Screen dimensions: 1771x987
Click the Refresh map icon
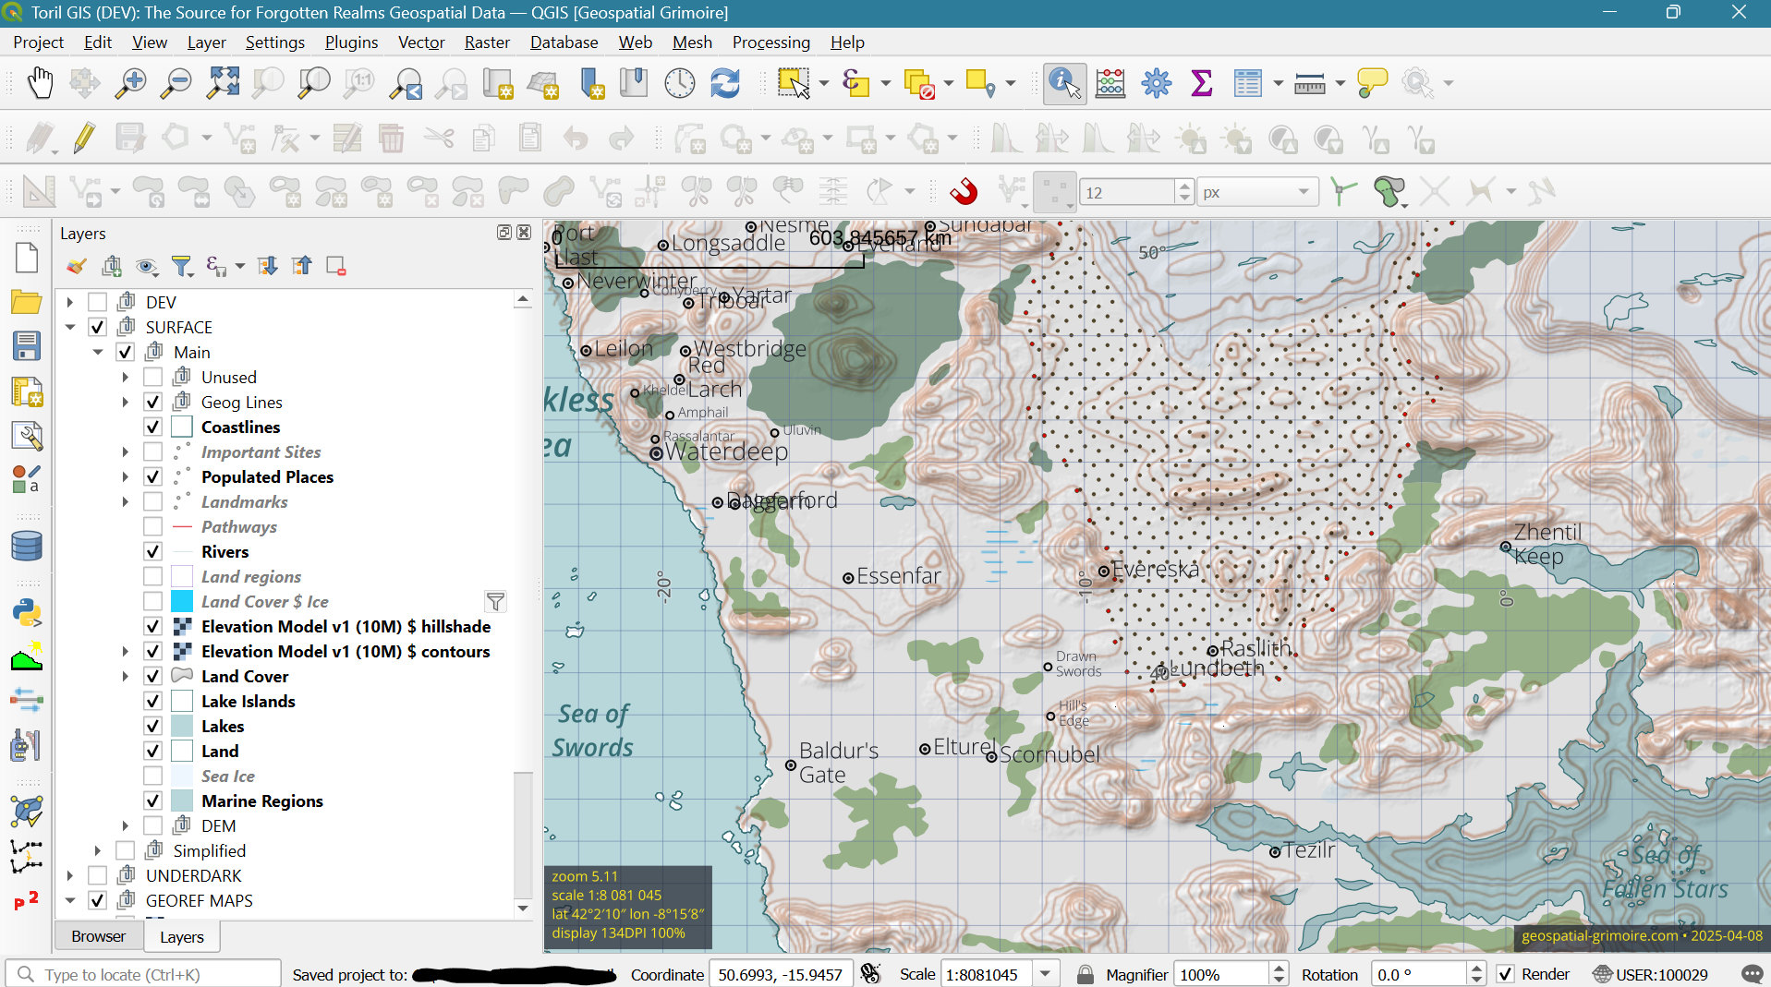(x=725, y=83)
